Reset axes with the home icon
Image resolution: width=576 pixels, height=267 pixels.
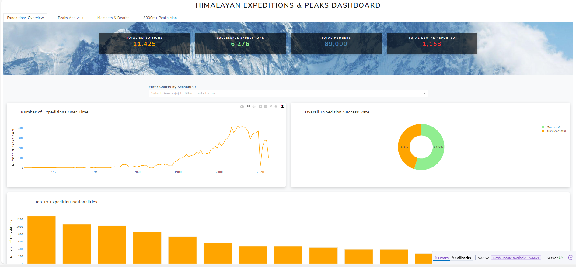click(x=276, y=106)
